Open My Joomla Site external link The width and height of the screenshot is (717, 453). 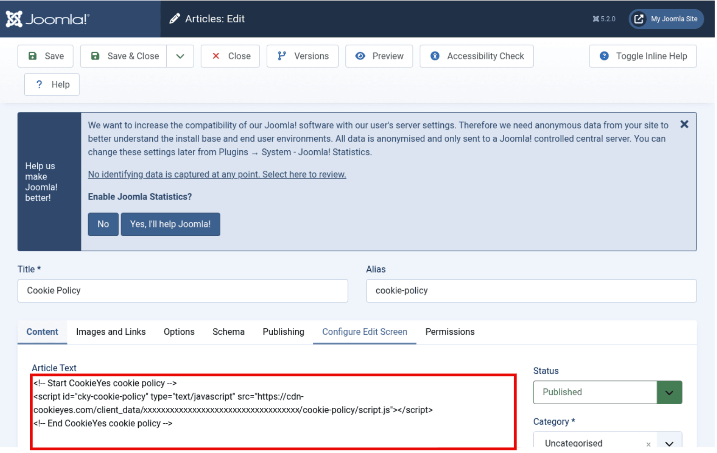click(666, 19)
